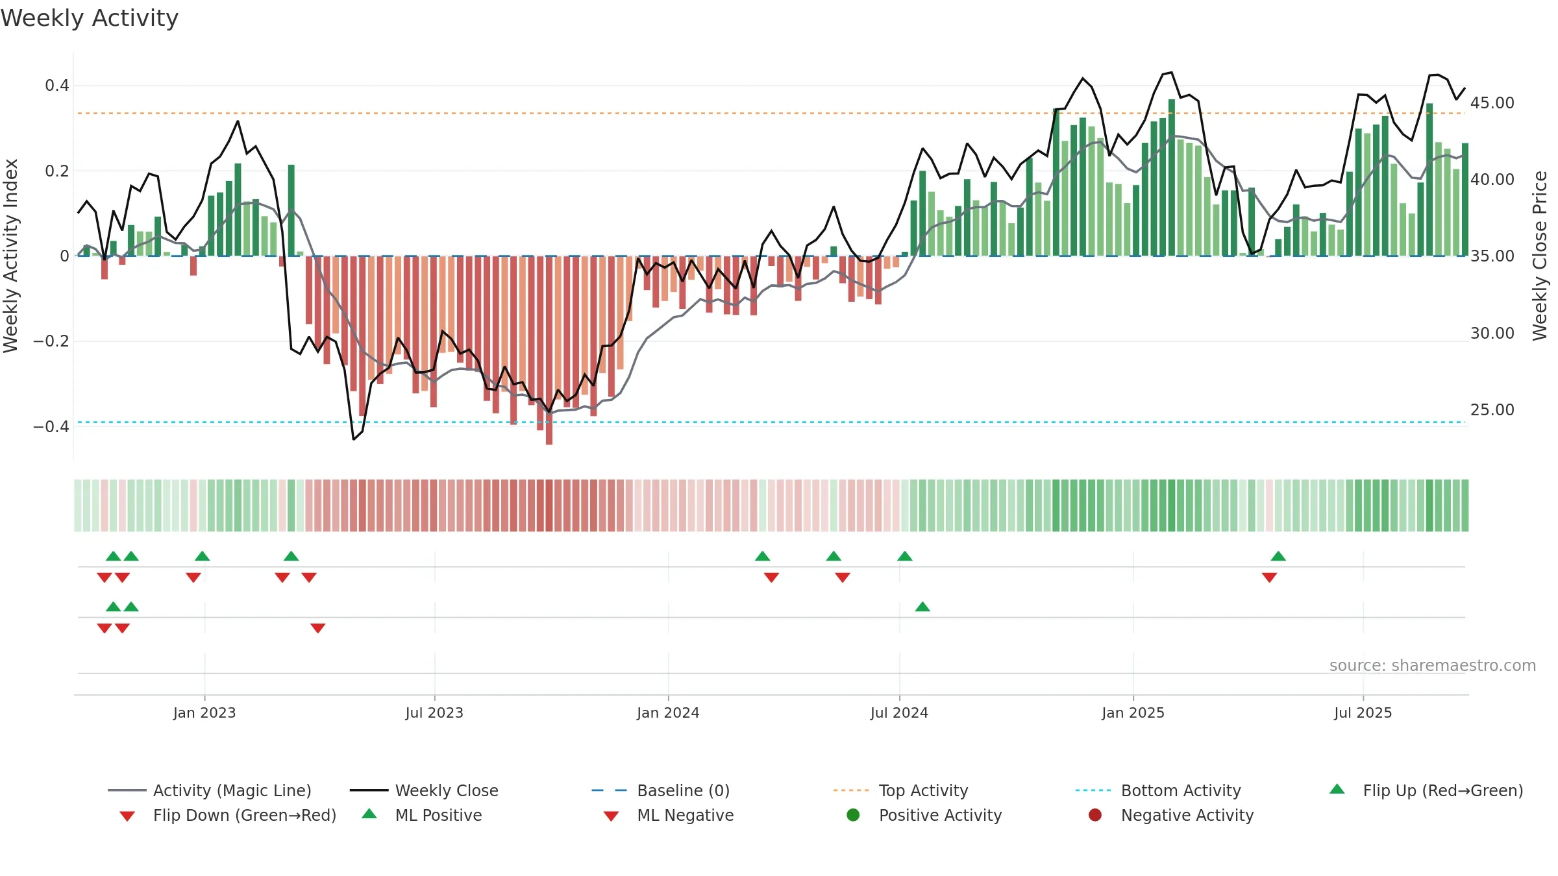1558x876 pixels.
Task: Click the 0.4 activity axis label
Action: 57,85
